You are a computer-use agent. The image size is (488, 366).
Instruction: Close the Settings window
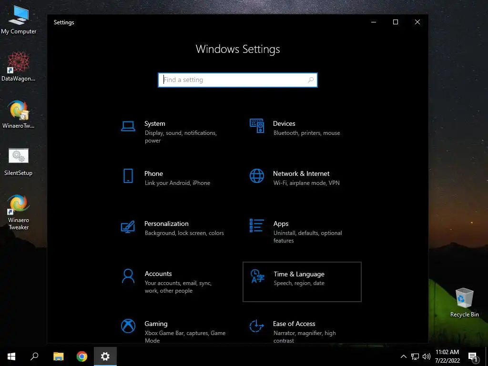(417, 22)
